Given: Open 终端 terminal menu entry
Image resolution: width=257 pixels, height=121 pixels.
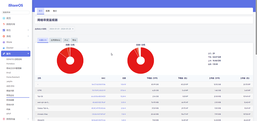Looking at the screenshot, I should coord(8,109).
